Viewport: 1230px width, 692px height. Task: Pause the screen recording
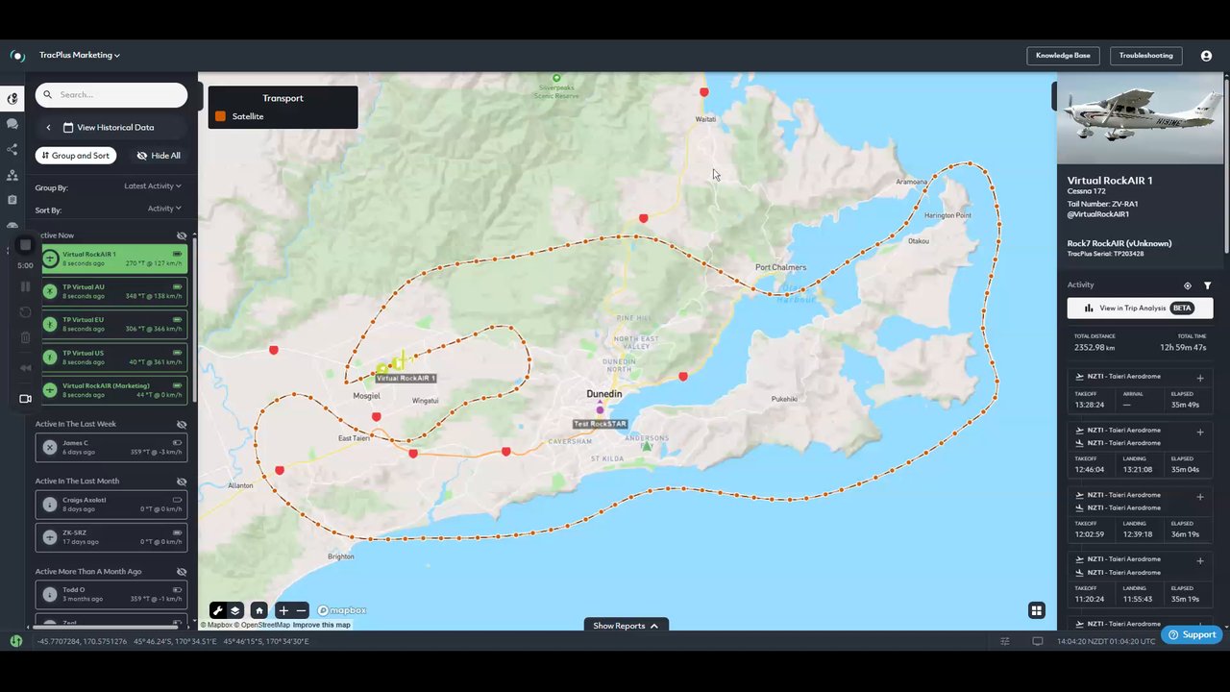(26, 286)
